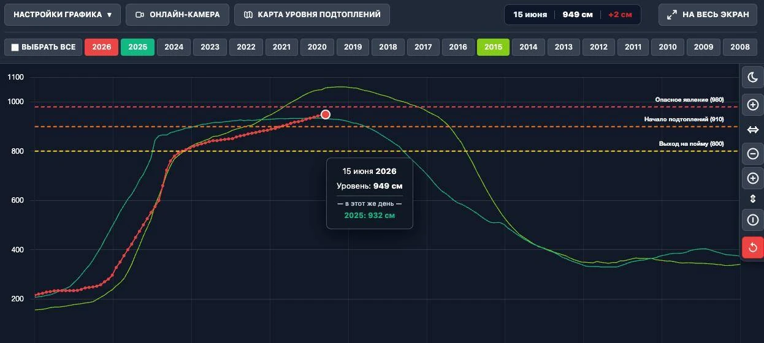This screenshot has width=764, height=343.
Task: Toggle the 2022 year series
Action: click(246, 47)
